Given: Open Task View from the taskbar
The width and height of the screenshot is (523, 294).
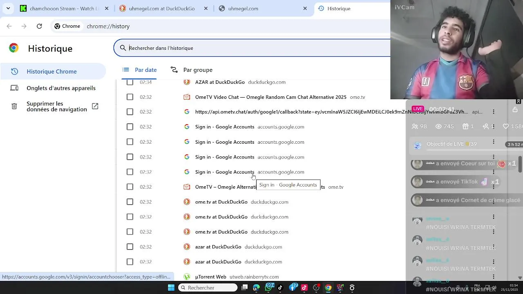Looking at the screenshot, I should click(244, 288).
